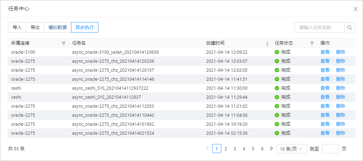Click the previous page left arrow
This screenshot has height=161, width=363.
[207, 149]
